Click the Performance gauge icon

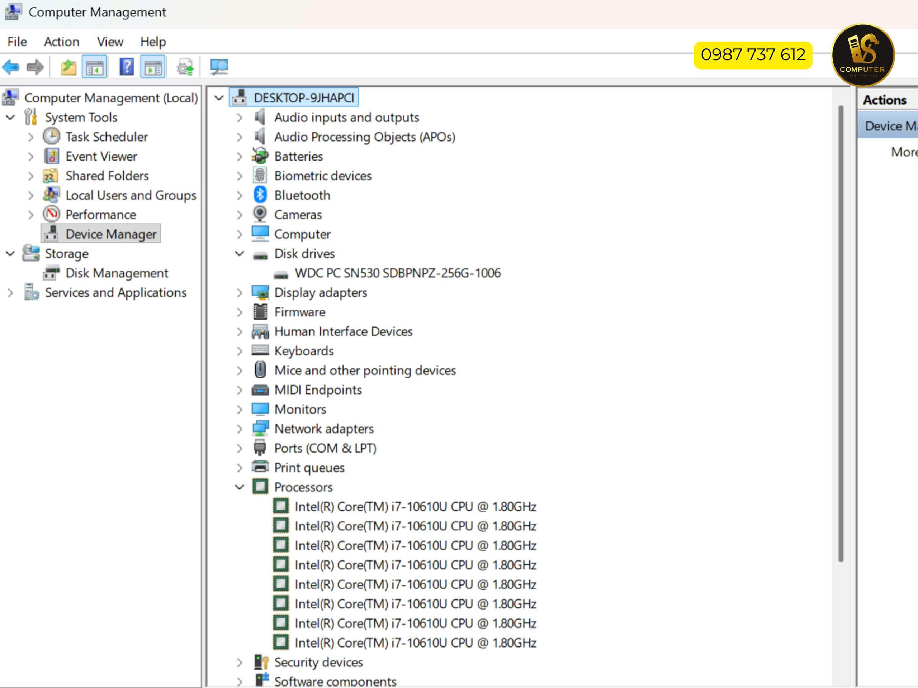pos(52,214)
